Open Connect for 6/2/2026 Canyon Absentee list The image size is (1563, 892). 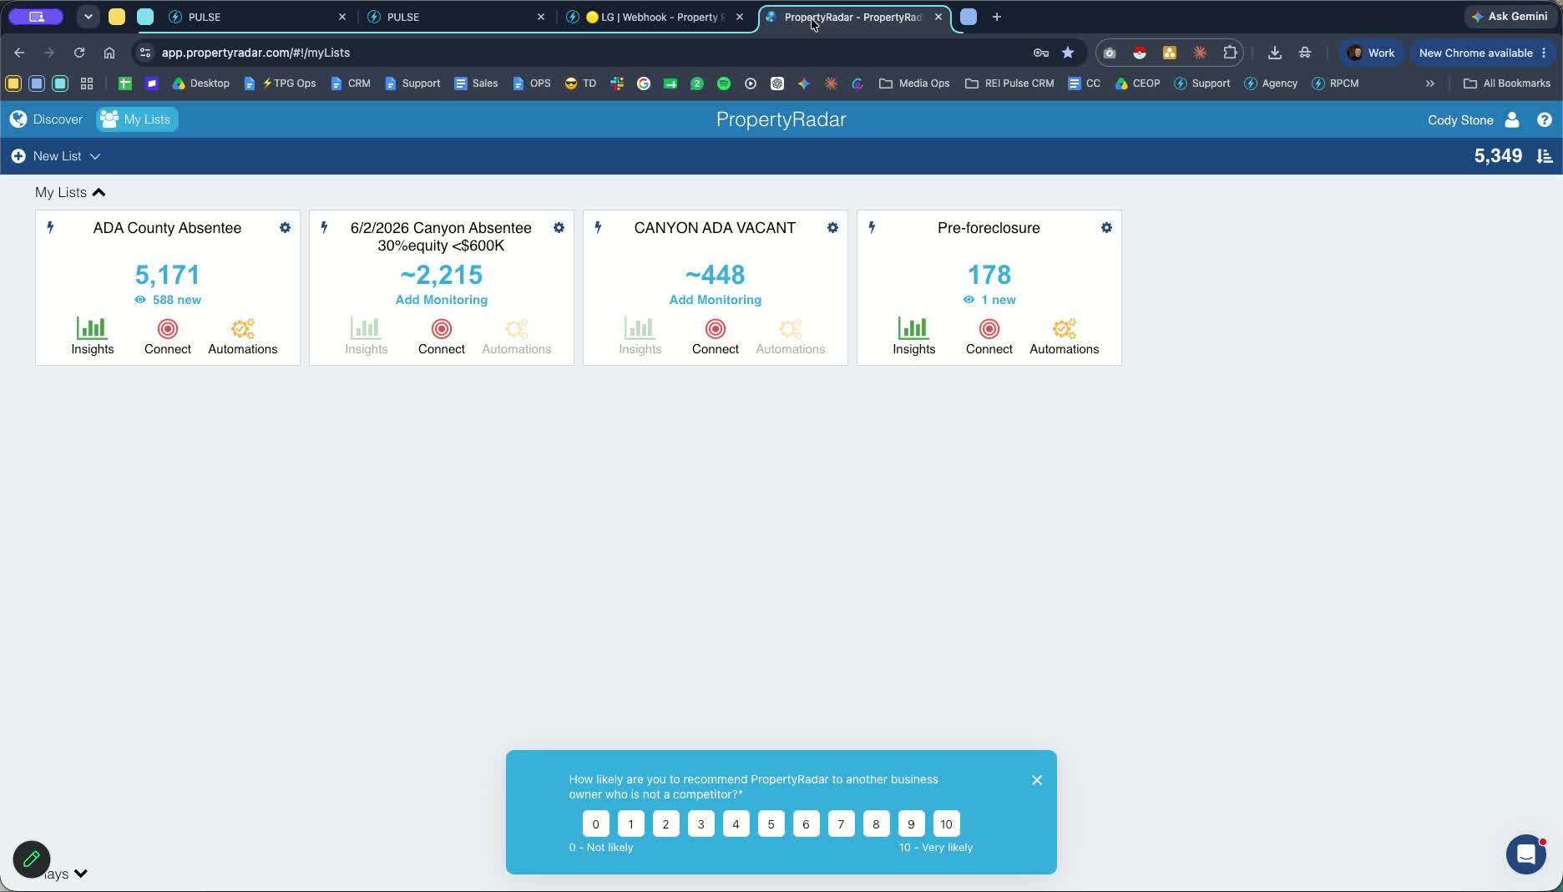point(442,336)
